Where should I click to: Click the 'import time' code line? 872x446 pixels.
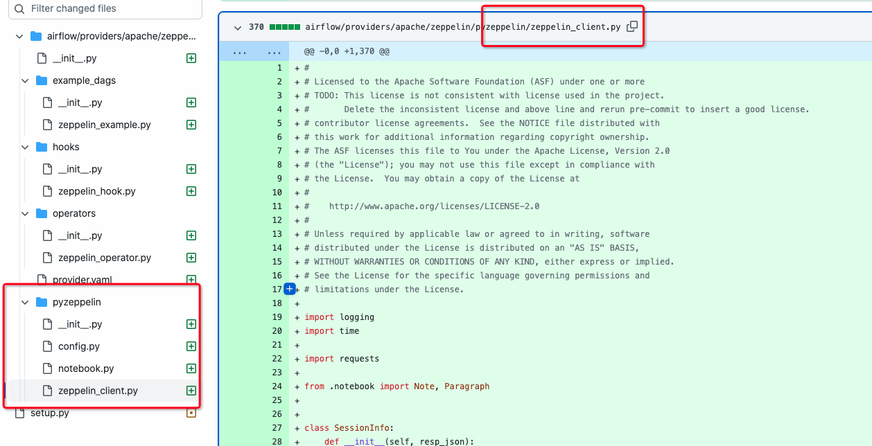[x=332, y=331]
